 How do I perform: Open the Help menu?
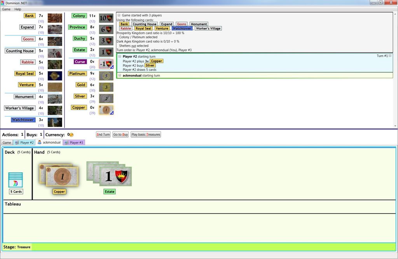[18, 9]
